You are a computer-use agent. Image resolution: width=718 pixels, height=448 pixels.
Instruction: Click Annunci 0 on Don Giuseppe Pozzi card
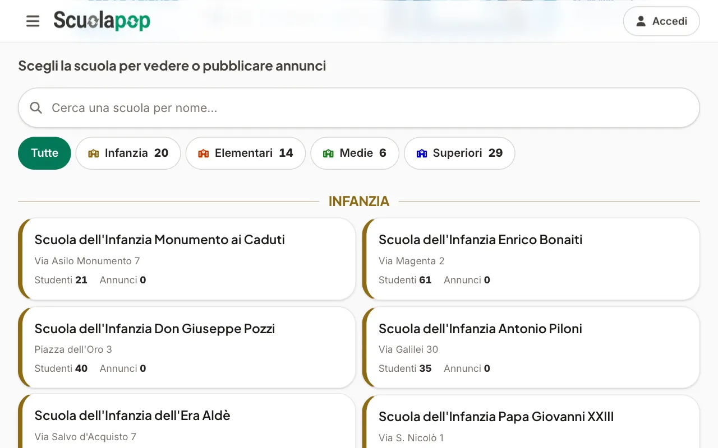(x=123, y=368)
